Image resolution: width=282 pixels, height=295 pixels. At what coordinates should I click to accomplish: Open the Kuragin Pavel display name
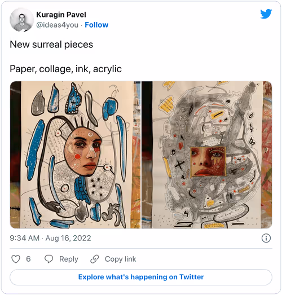(61, 15)
